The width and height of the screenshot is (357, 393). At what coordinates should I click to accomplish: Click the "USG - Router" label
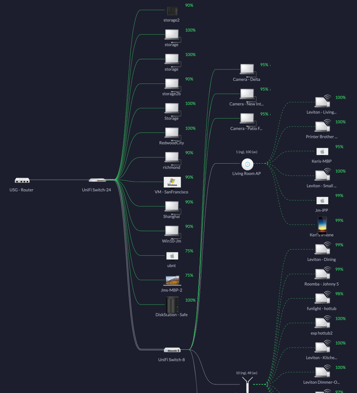[21, 190]
